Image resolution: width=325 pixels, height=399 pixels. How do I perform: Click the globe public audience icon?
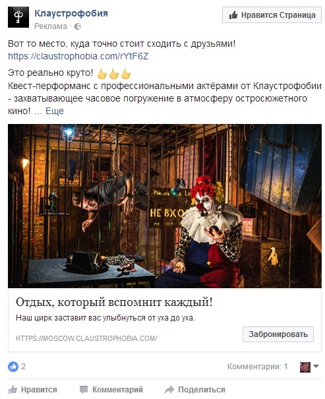point(78,26)
